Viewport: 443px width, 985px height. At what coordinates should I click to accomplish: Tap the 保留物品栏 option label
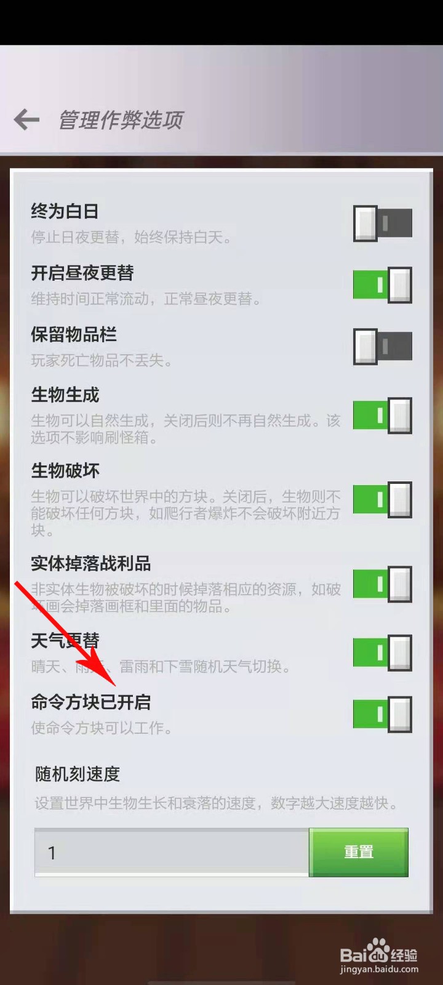coord(74,334)
